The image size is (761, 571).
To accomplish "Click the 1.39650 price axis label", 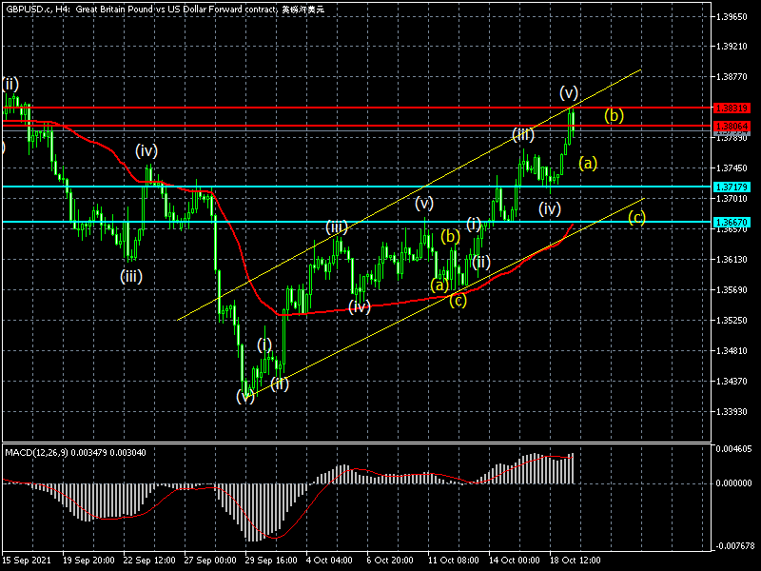I will pos(732,17).
